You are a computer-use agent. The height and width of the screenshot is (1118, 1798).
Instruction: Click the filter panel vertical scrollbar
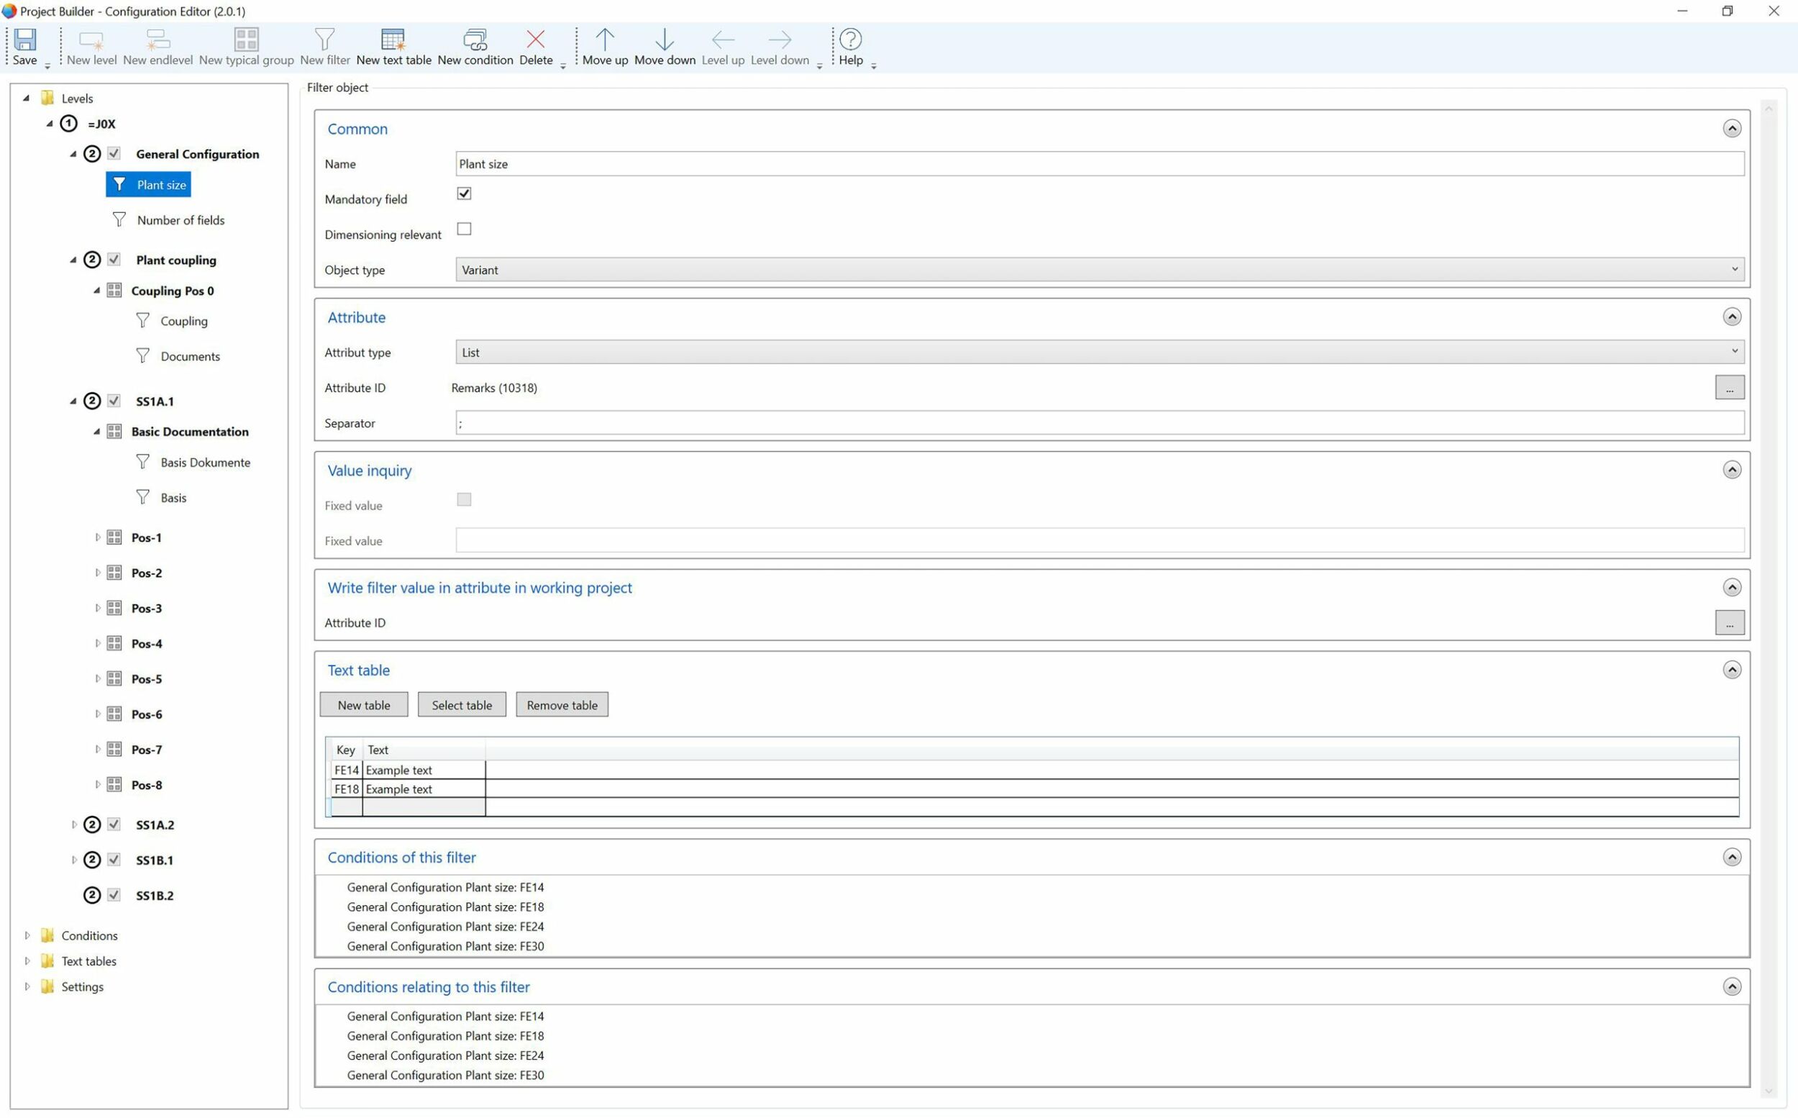click(1768, 591)
